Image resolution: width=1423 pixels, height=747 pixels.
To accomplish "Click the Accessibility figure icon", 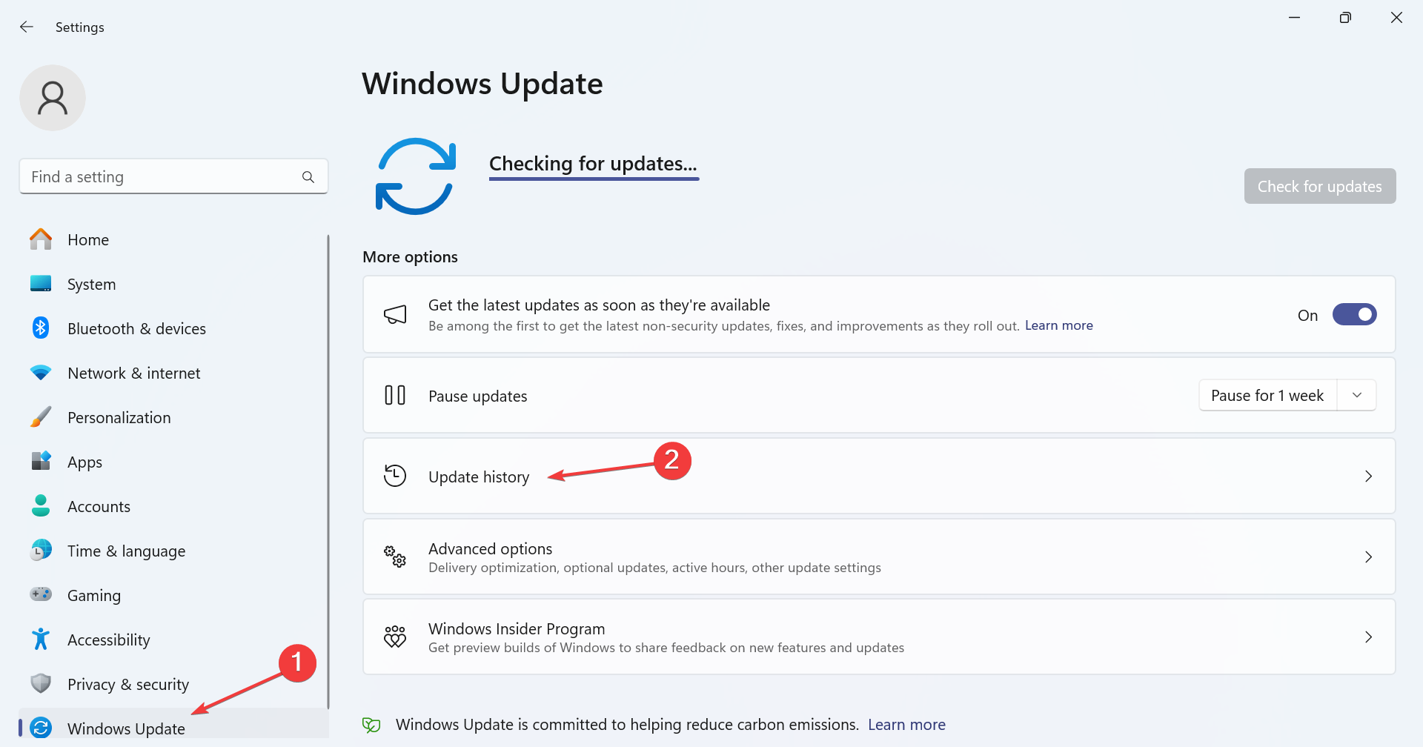I will pyautogui.click(x=41, y=639).
